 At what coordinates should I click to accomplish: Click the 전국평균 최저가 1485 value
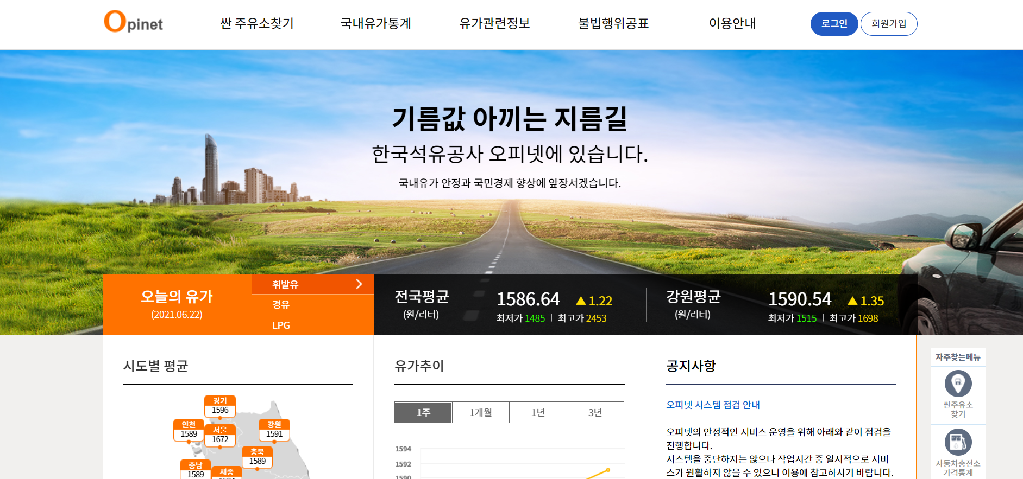535,318
